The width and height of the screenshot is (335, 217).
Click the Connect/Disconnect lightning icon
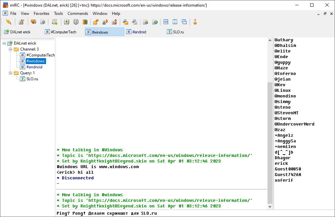click(9, 22)
